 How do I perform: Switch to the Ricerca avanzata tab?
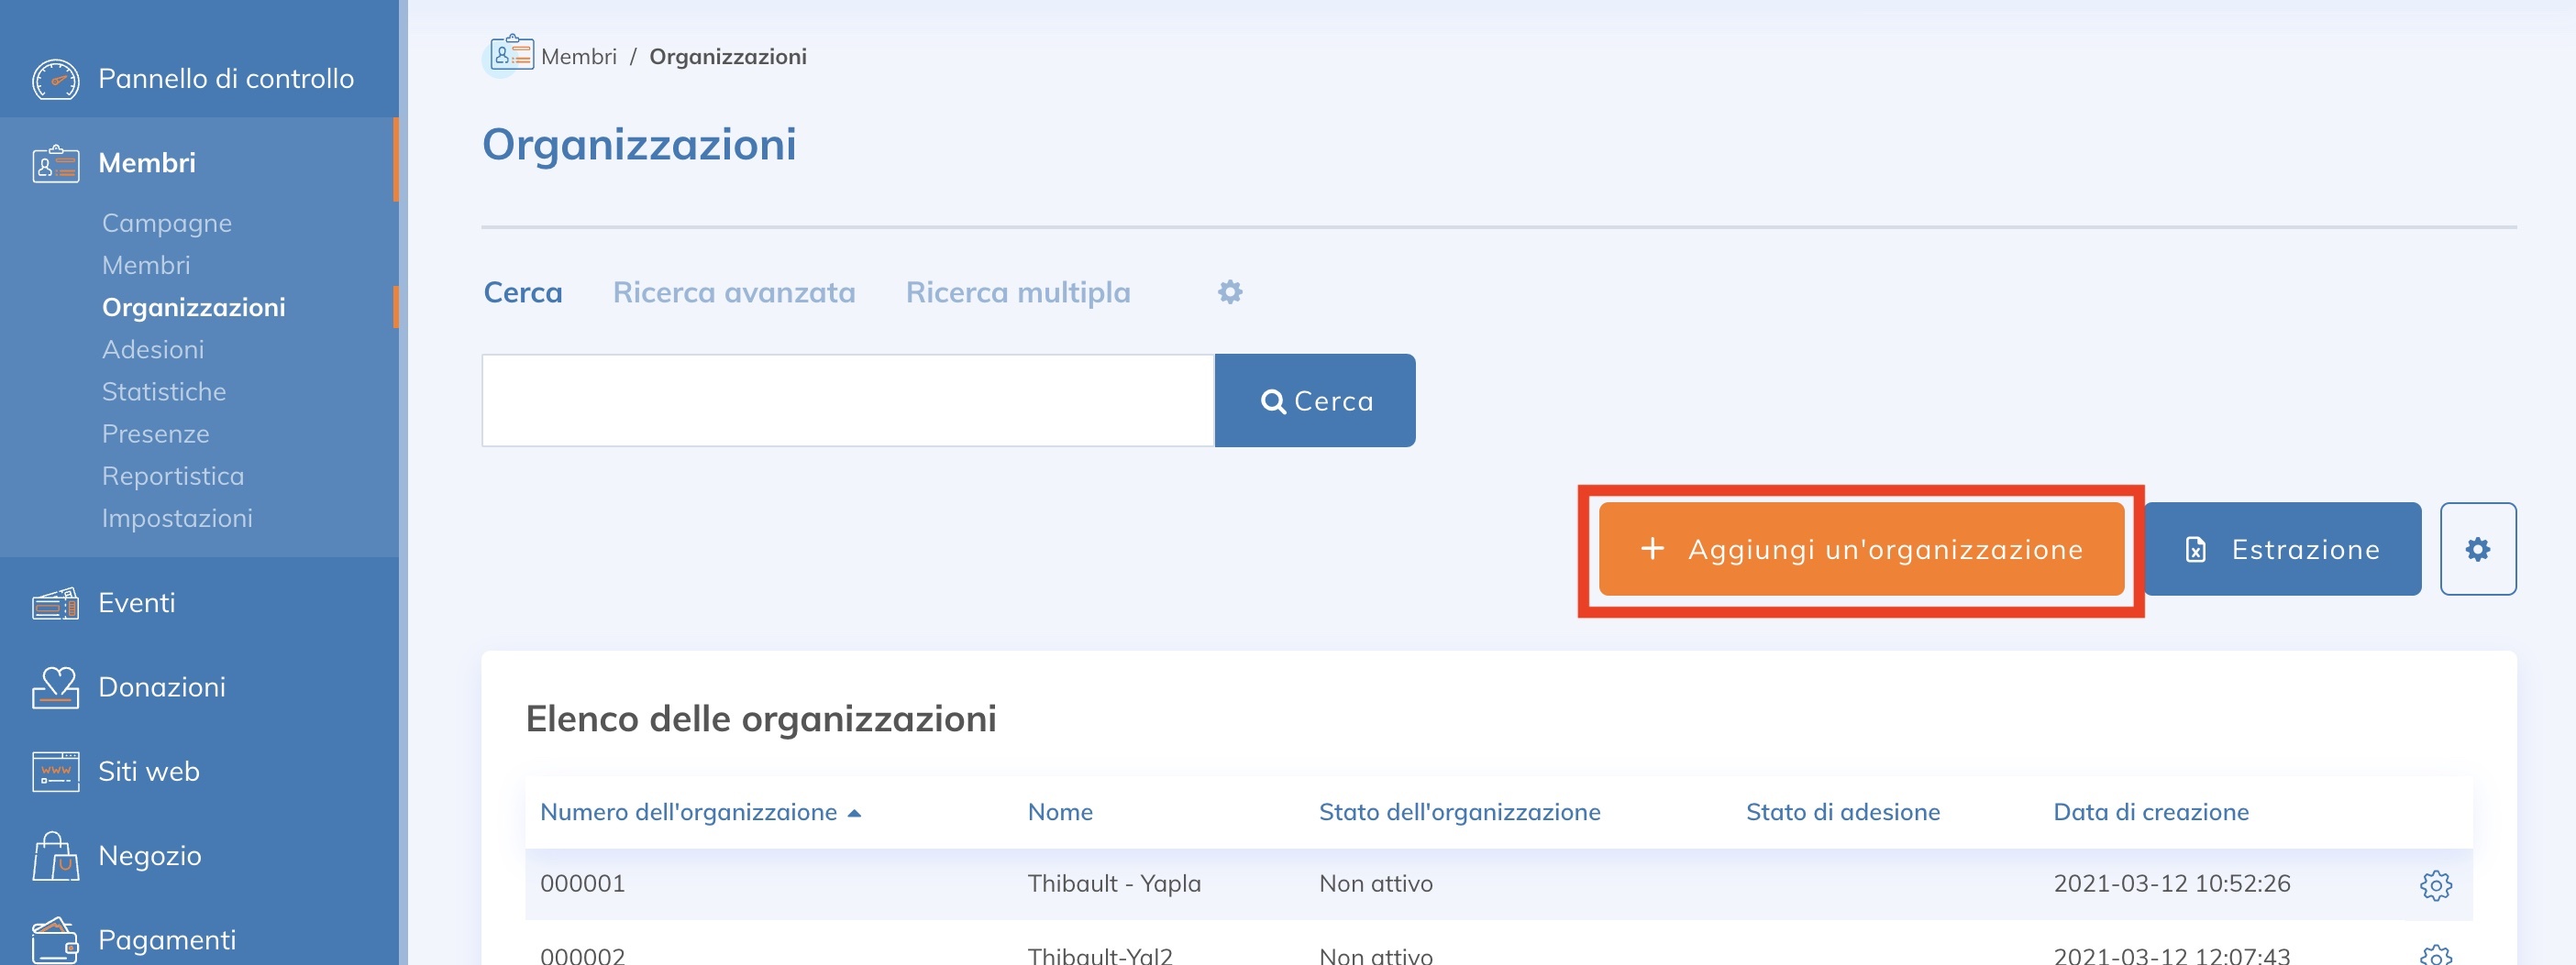734,291
